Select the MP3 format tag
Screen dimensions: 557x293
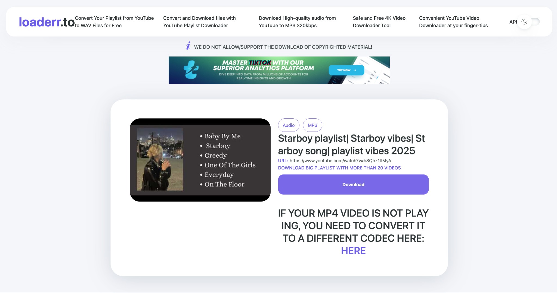coord(312,125)
